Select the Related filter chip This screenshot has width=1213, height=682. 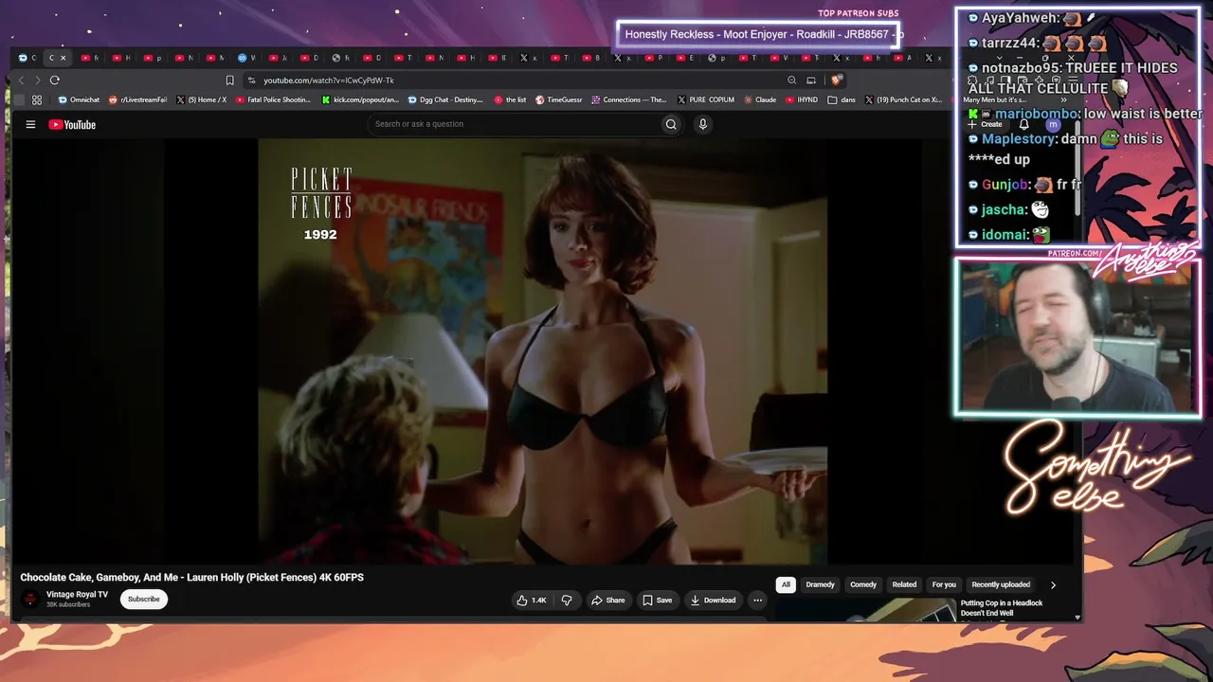[904, 584]
